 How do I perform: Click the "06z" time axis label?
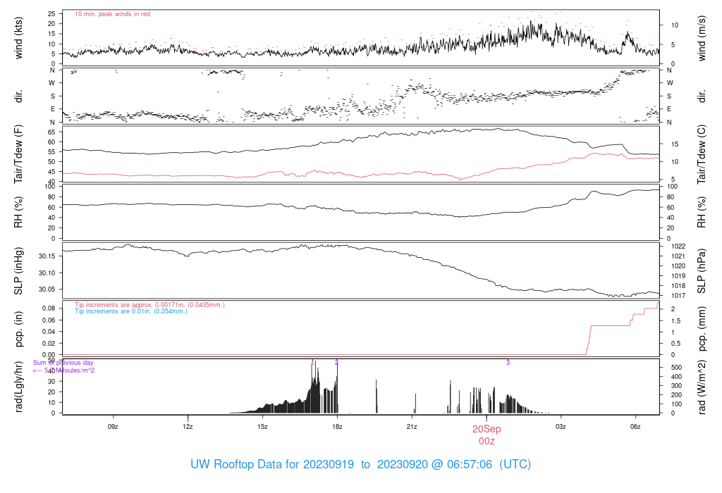(x=635, y=426)
